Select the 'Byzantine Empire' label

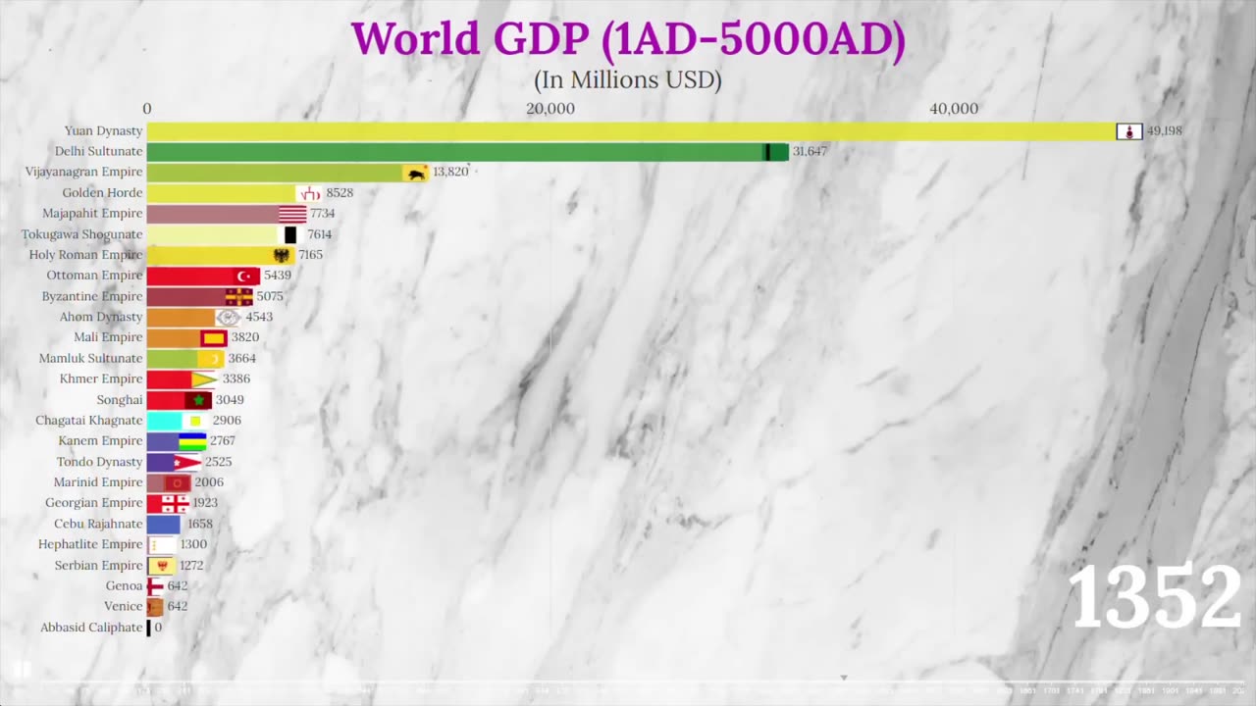(92, 297)
